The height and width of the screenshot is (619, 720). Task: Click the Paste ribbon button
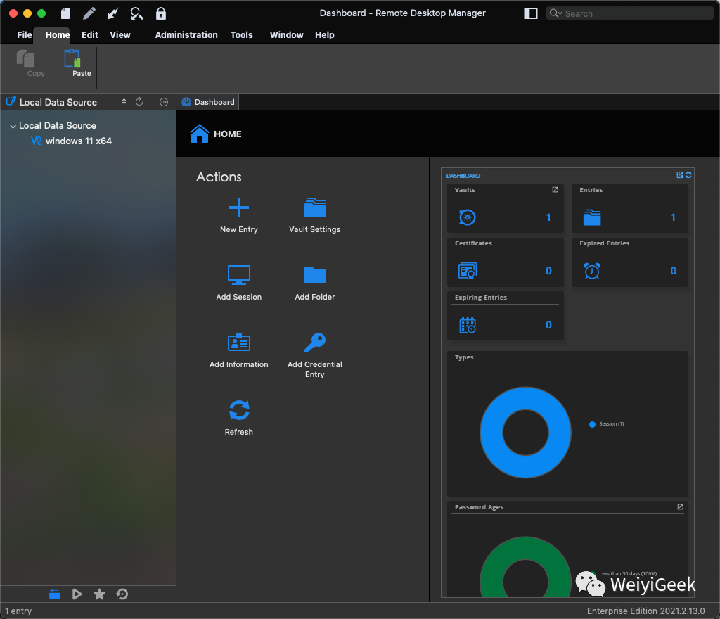pyautogui.click(x=77, y=63)
